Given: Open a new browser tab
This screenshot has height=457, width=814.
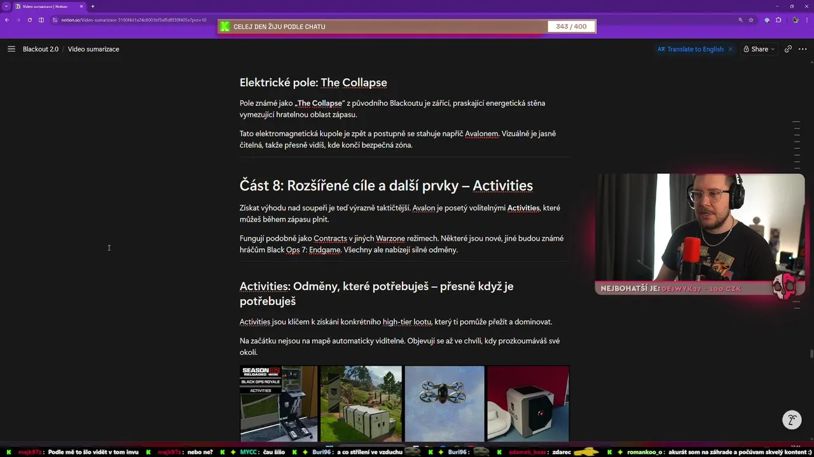Looking at the screenshot, I should click(x=93, y=6).
